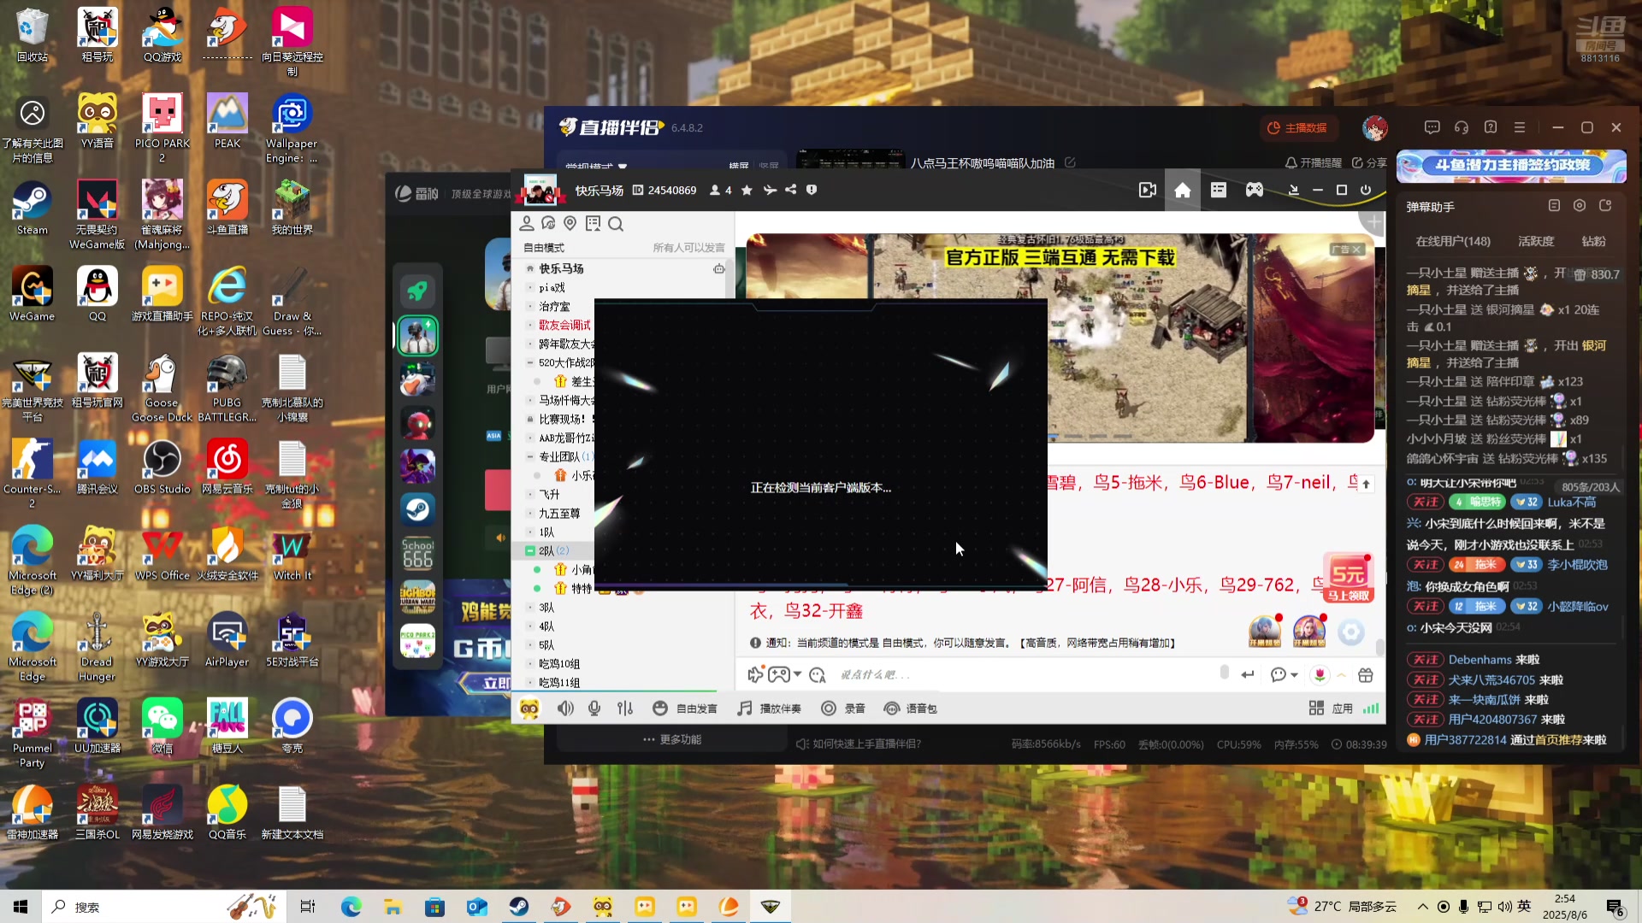Open OBS Studio desktop shortcut
Viewport: 1642px width, 923px height.
pos(162,467)
